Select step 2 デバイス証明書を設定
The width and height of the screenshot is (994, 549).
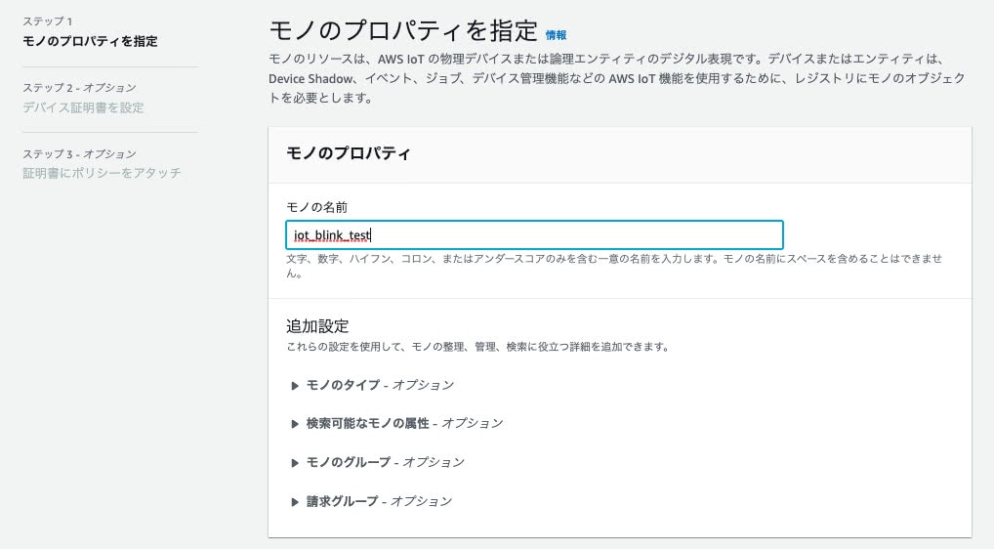coord(83,107)
